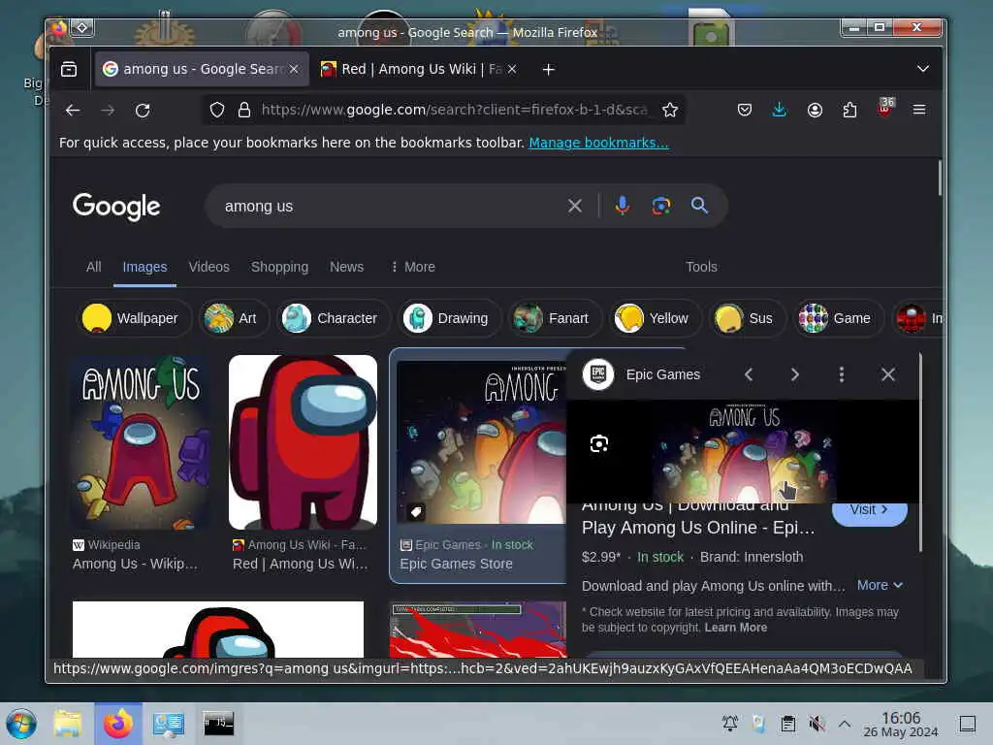Open Play Among Us Online title link

point(698,520)
